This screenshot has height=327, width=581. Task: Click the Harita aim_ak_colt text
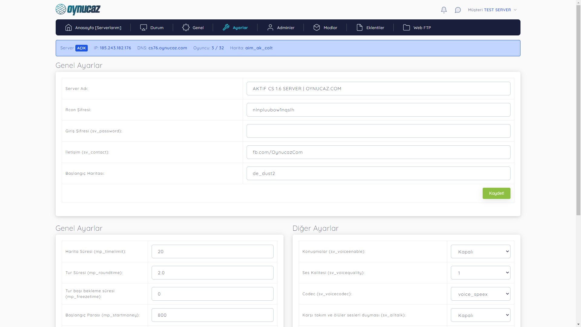pyautogui.click(x=251, y=48)
